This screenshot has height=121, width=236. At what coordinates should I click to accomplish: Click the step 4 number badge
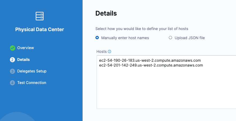click(x=13, y=83)
